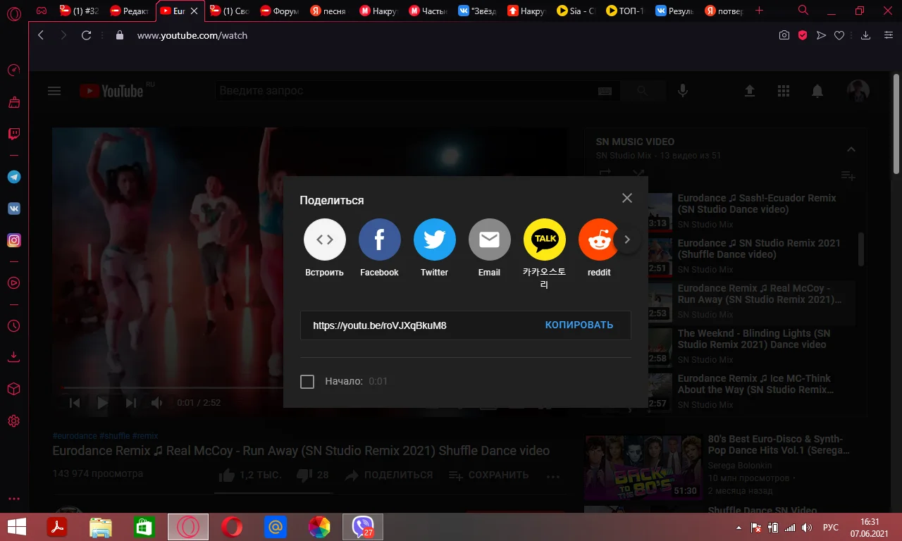Open system tray hidden icons arrow

739,528
